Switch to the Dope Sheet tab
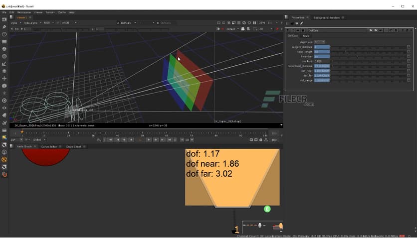Viewport: 417px width, 241px height. coord(73,146)
